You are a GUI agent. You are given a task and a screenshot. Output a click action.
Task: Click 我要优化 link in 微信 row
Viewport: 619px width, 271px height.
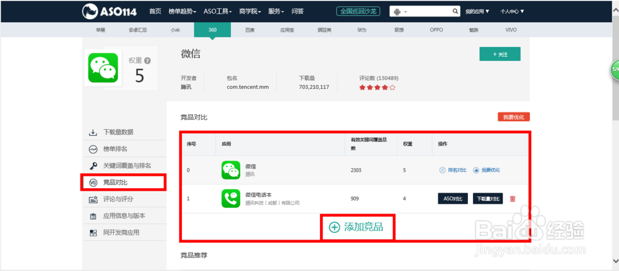(487, 170)
